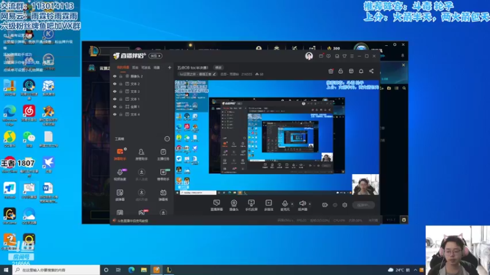The image size is (490, 275).
Task: Toggle visibility of 全屏 1 source
Action: click(115, 106)
